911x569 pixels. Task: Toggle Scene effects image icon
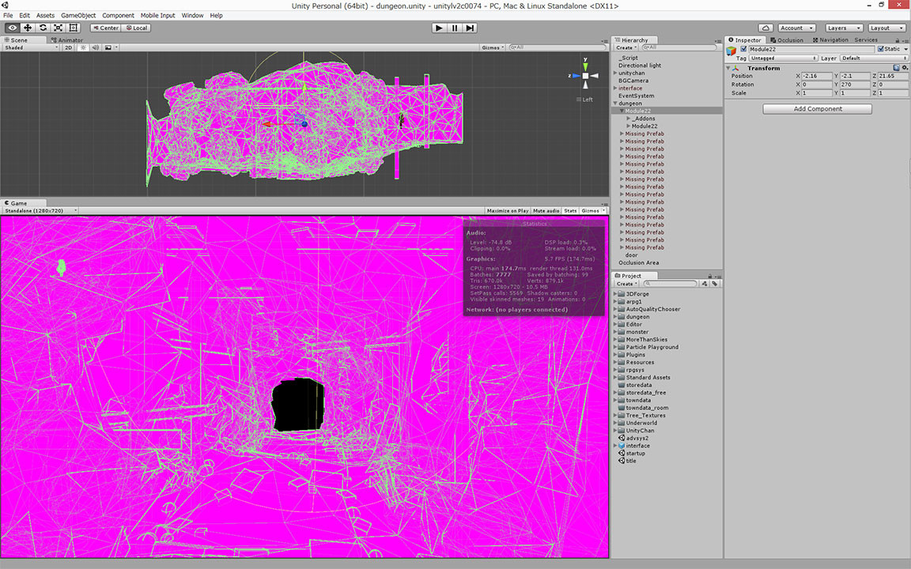click(108, 47)
